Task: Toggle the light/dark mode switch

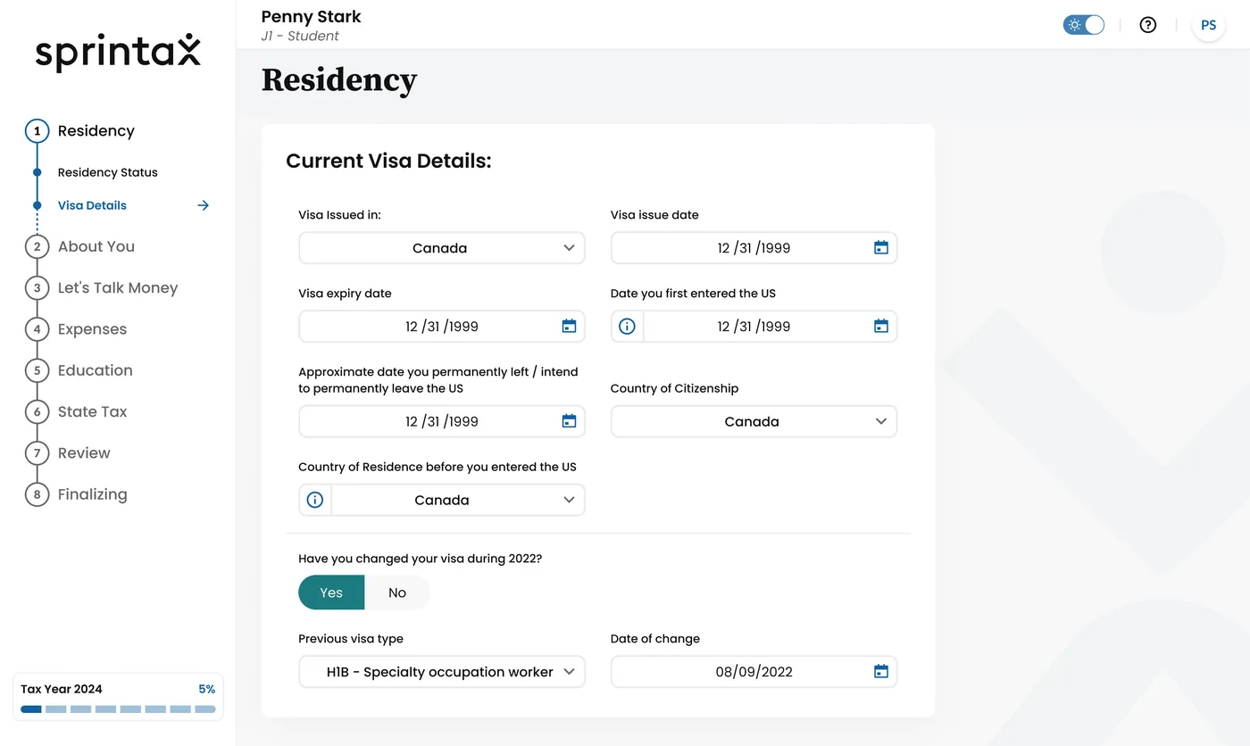Action: (1084, 25)
